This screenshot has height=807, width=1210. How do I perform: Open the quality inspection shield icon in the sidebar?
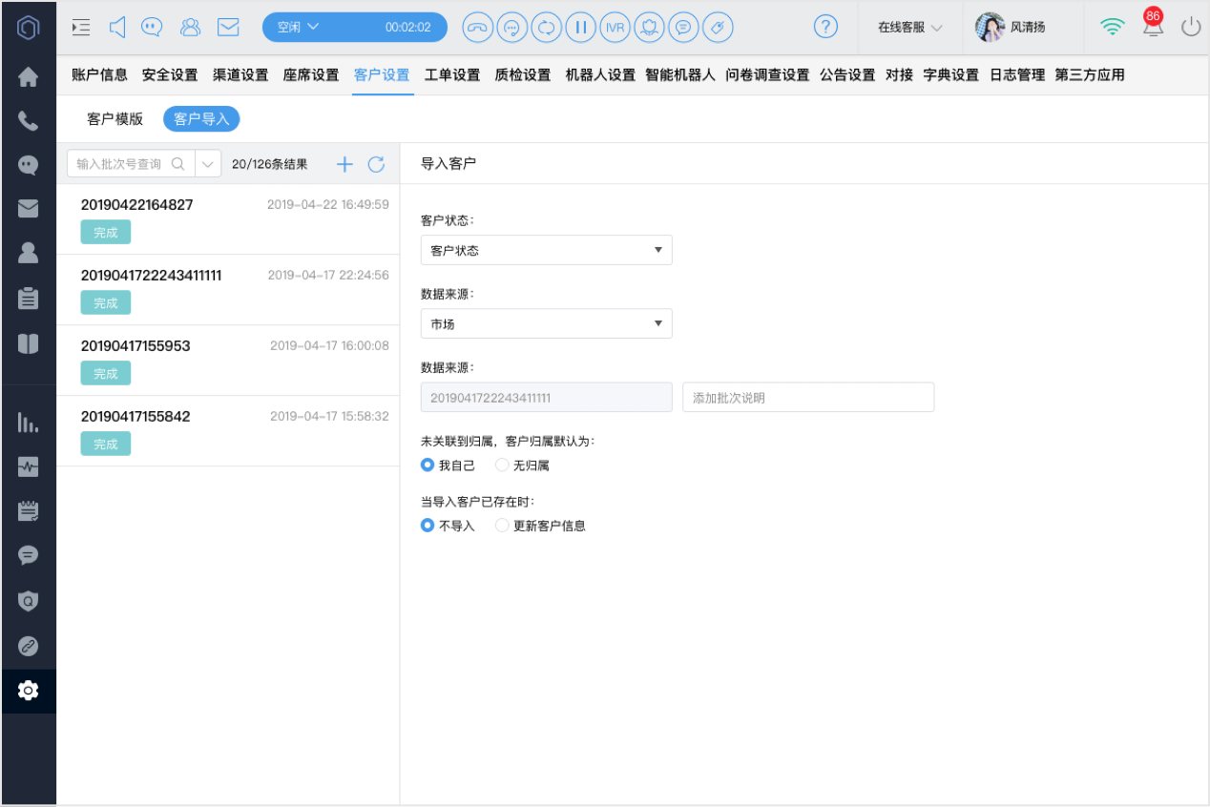29,601
